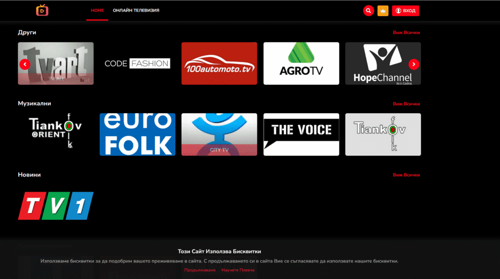
Task: Open Hope Channel Bulgaria
Action: [x=383, y=63]
